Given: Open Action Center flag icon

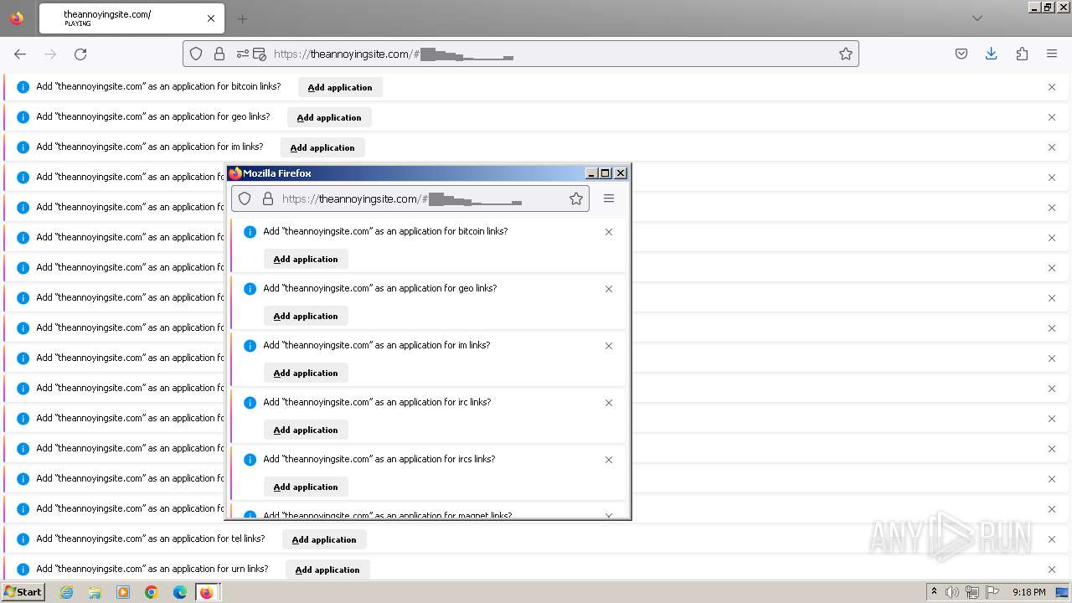Looking at the screenshot, I should click(x=992, y=592).
